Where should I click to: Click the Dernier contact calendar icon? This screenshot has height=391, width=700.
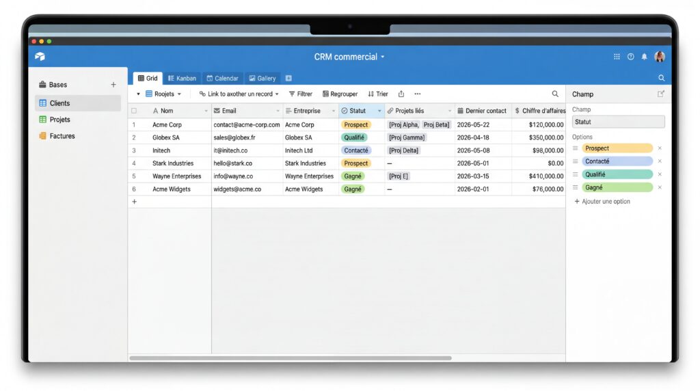point(460,111)
